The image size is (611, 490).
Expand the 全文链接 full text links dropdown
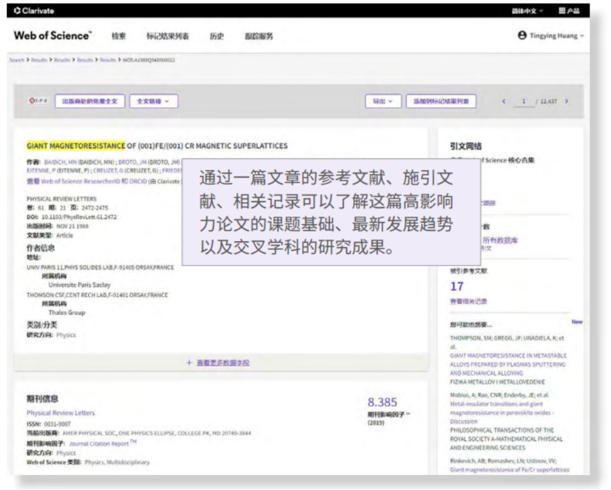point(153,101)
